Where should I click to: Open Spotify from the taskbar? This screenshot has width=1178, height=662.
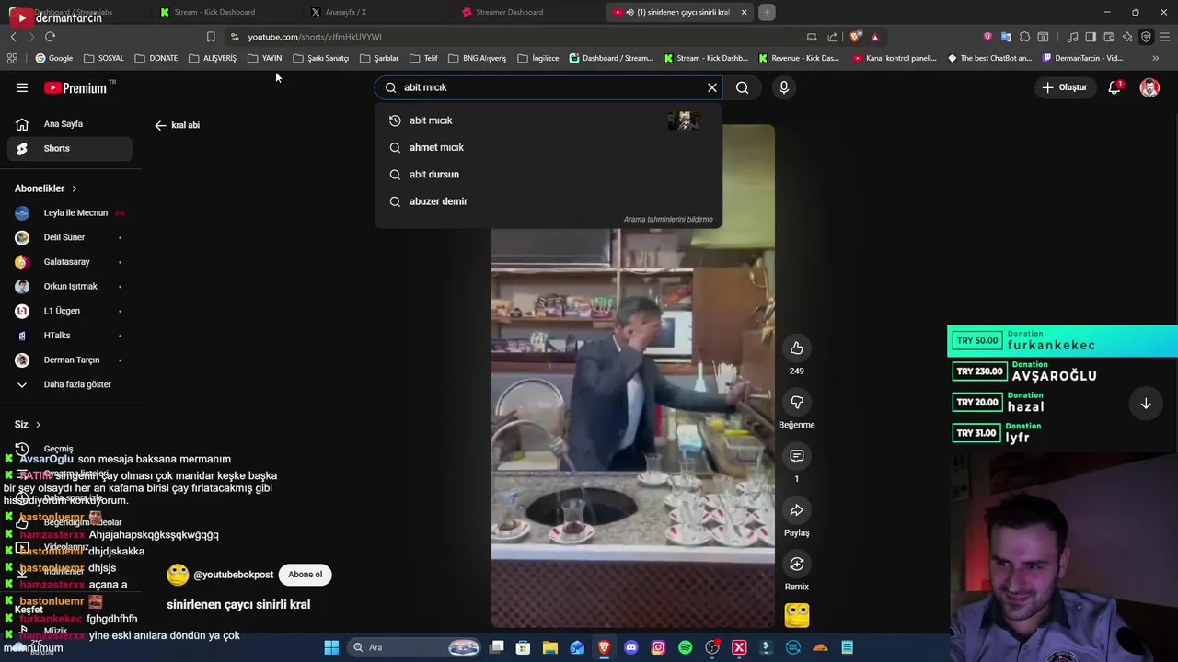coord(685,647)
